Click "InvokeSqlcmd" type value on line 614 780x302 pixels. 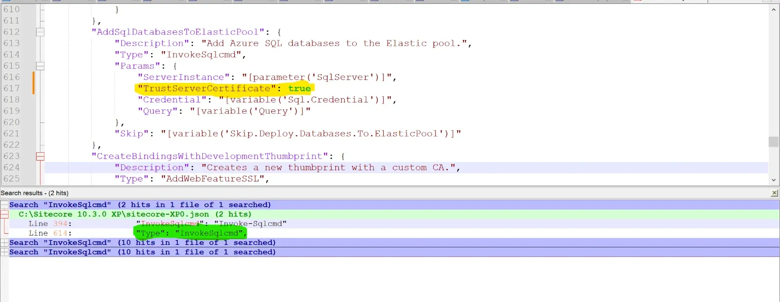(201, 55)
